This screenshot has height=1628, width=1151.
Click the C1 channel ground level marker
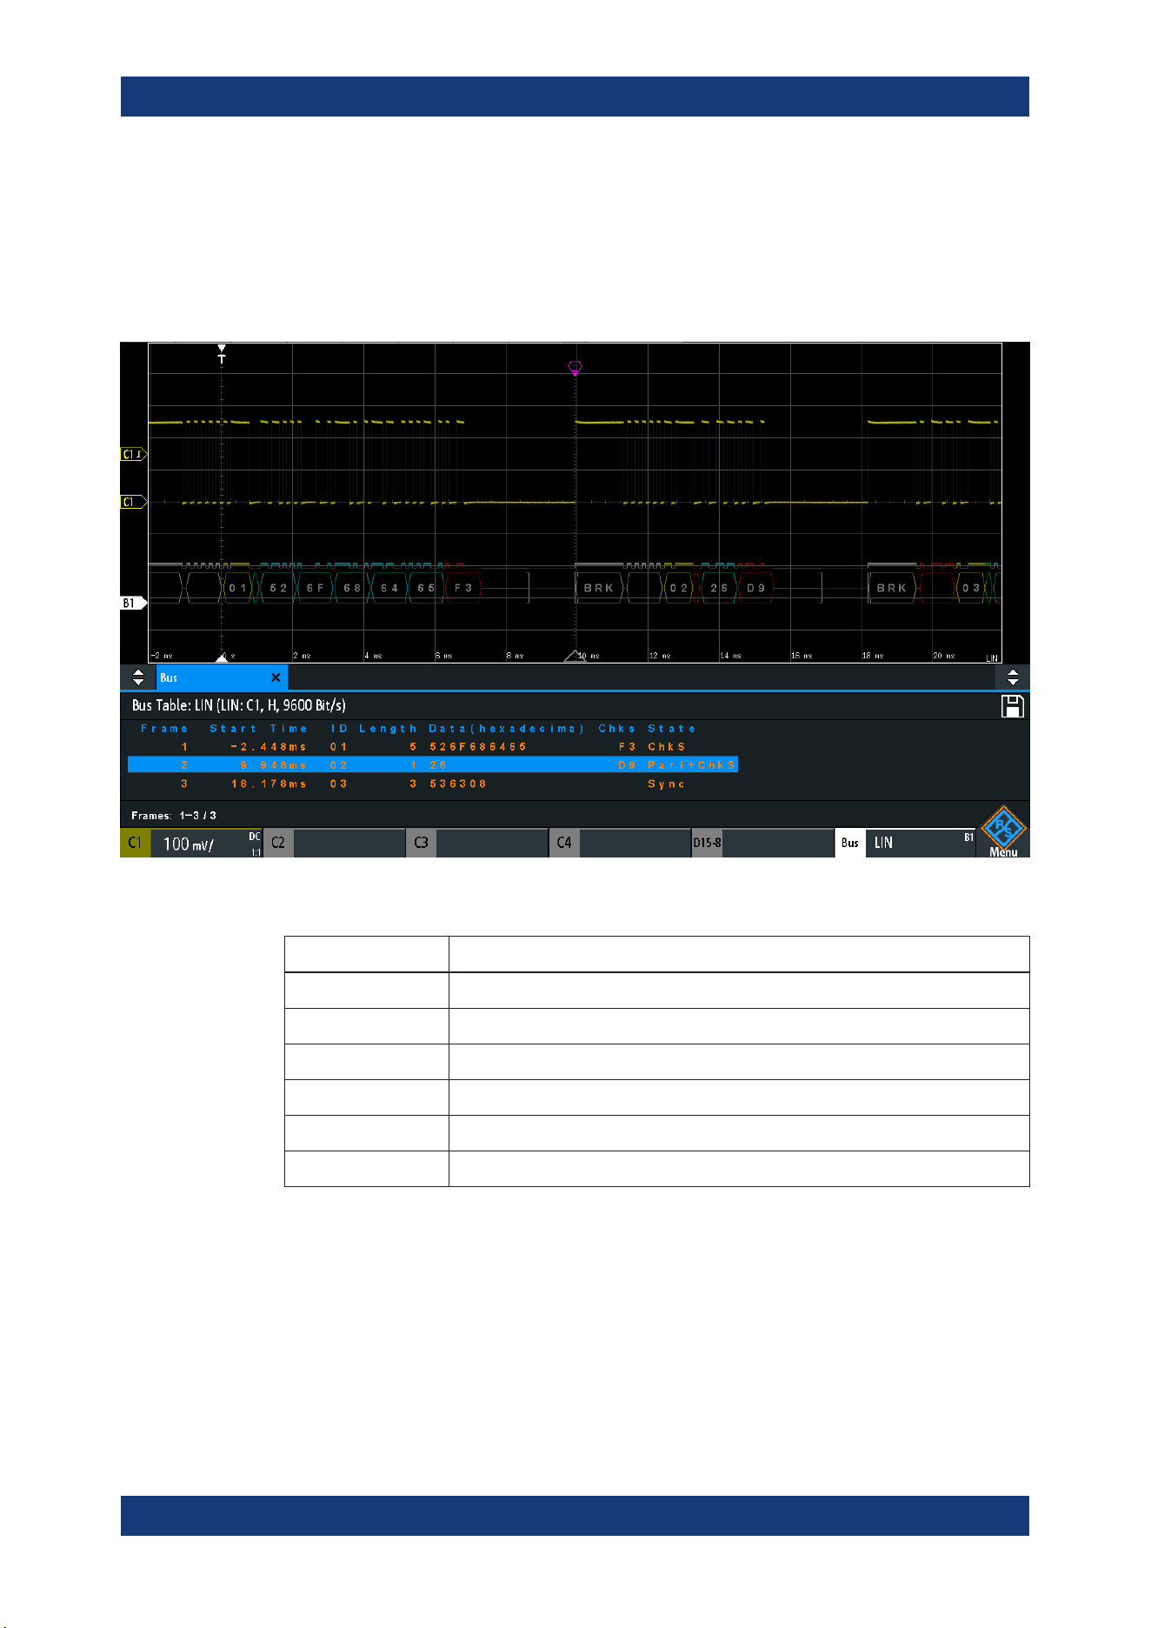coord(133,502)
